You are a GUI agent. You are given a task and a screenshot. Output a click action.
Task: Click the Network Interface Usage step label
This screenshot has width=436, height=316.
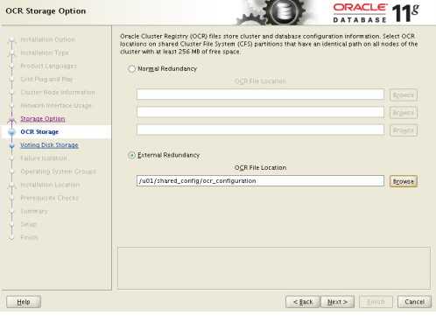56,105
